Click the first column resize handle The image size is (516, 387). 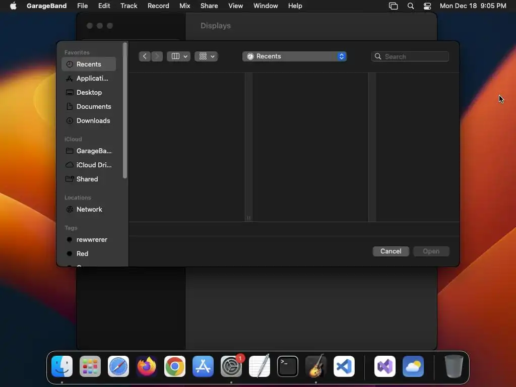[x=249, y=218]
